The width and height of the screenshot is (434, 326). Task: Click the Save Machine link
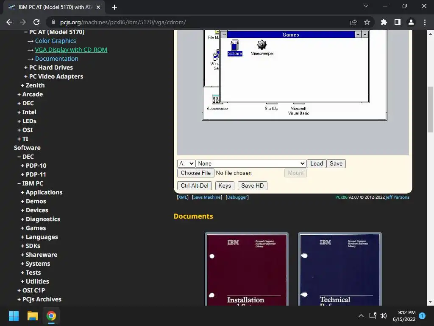tap(207, 197)
